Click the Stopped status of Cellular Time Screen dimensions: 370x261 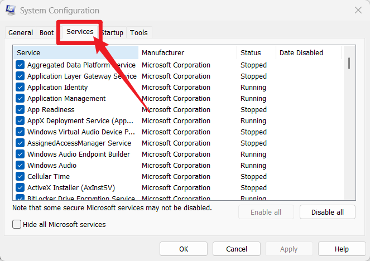(x=253, y=176)
